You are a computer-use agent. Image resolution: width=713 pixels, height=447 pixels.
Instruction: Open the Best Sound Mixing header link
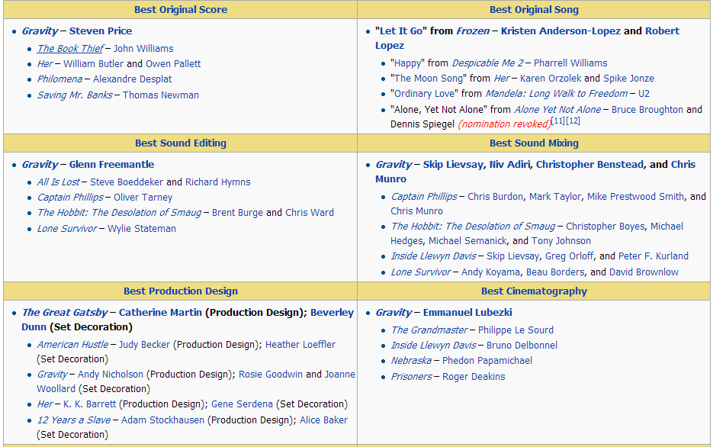[534, 143]
